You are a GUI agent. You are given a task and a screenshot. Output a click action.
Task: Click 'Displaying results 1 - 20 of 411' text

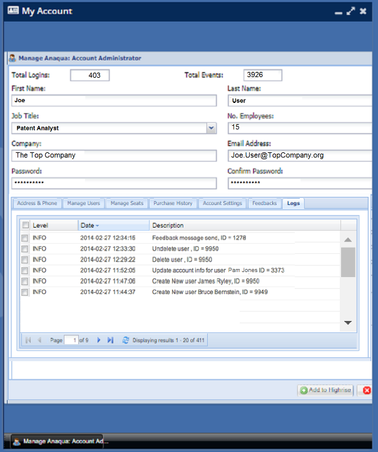[x=168, y=340]
